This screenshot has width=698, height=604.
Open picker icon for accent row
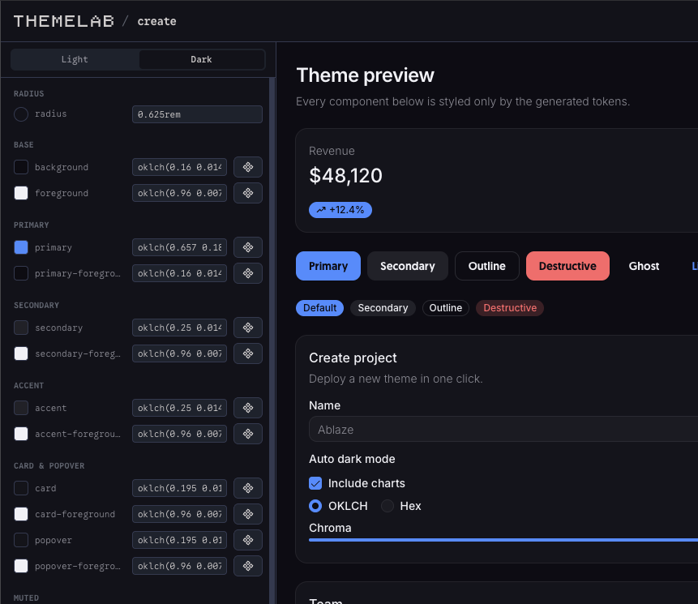tap(248, 408)
